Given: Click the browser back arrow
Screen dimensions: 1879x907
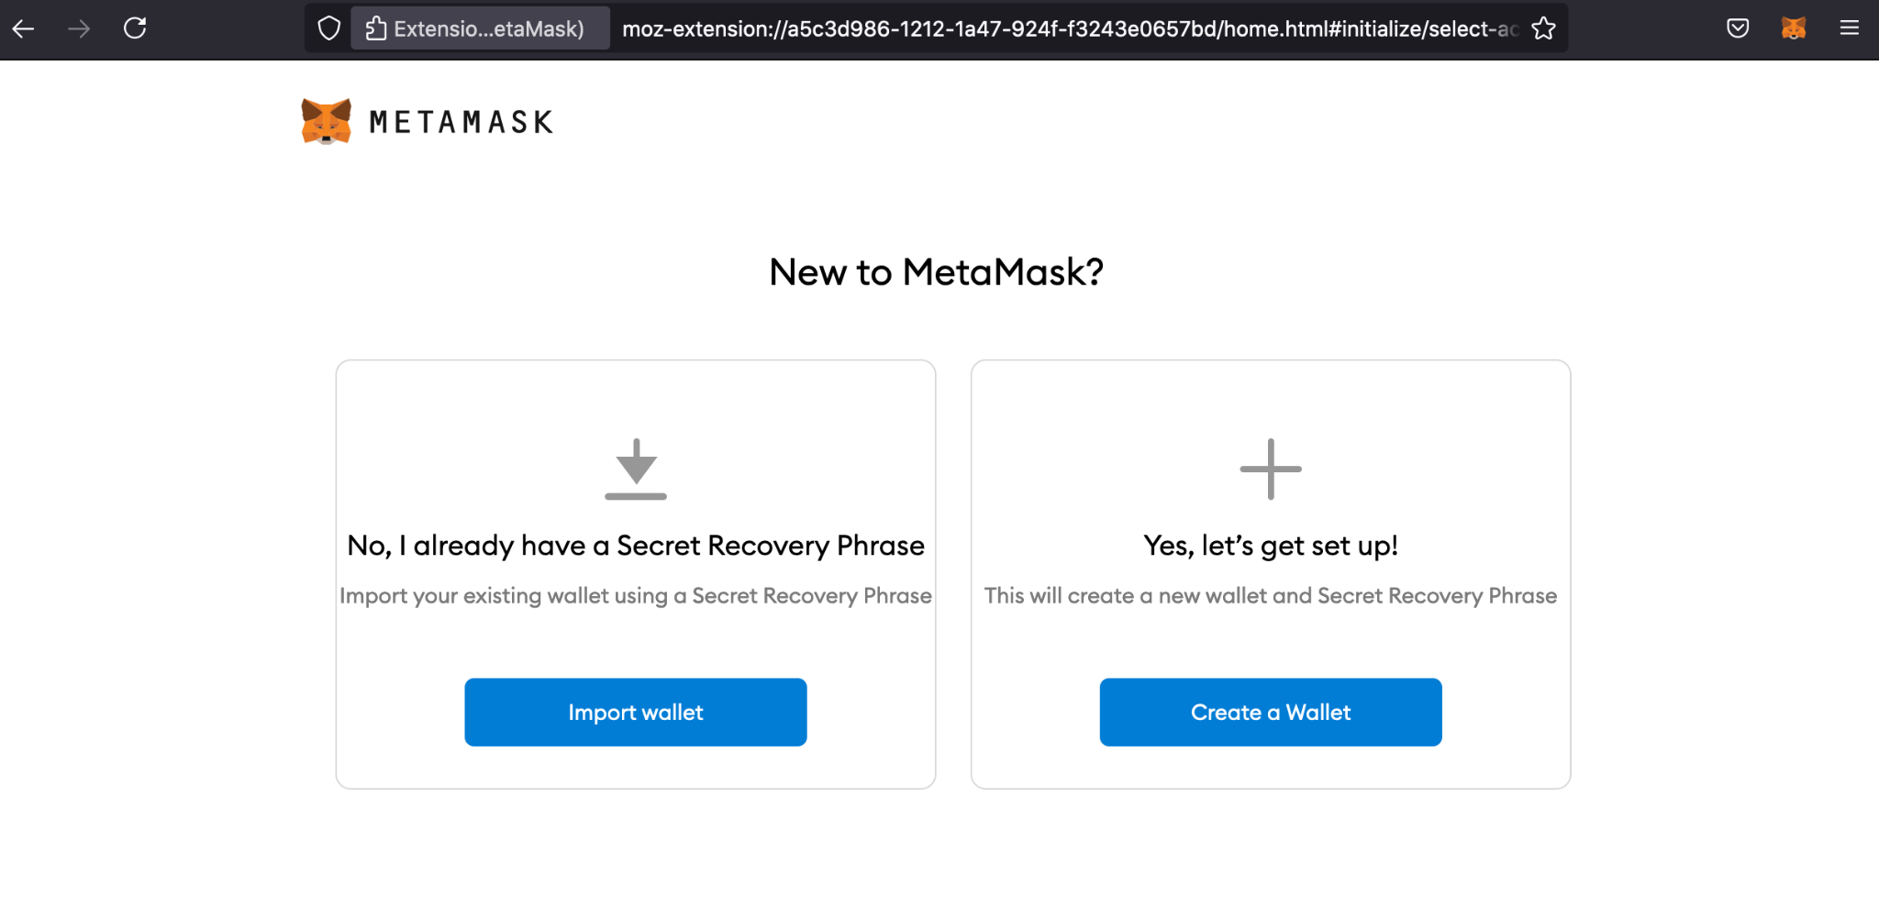Looking at the screenshot, I should point(24,28).
